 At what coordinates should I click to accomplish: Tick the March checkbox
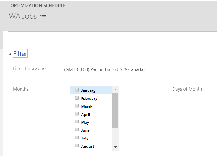[x=77, y=106]
